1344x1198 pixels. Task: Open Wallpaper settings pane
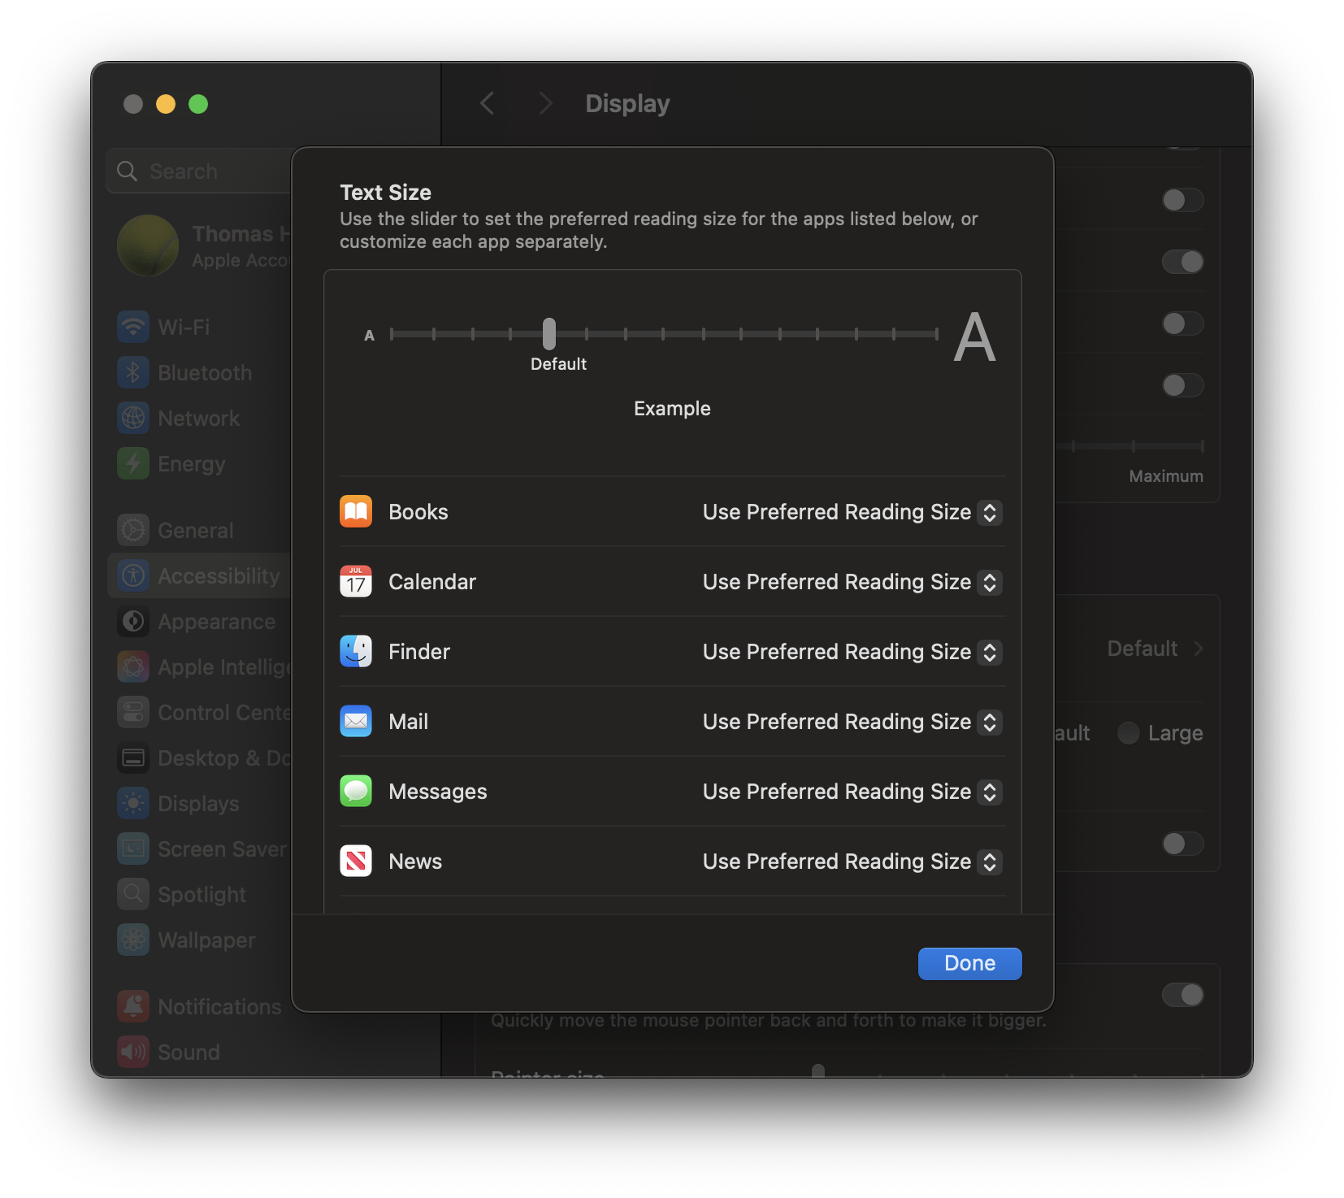coord(199,940)
